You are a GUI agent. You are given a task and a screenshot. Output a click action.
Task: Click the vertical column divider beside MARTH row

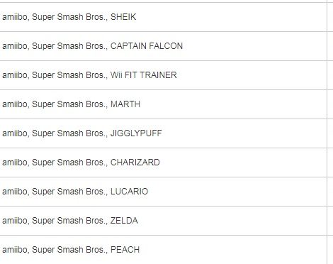click(x=327, y=104)
